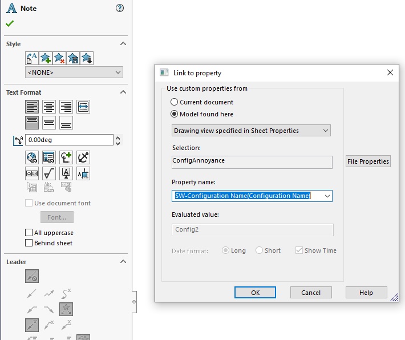Enable Behind sheet checkbox

click(29, 243)
